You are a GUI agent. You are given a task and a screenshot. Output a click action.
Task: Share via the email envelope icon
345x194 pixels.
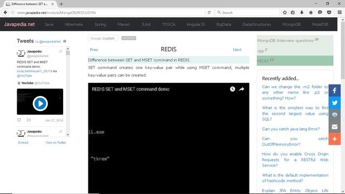point(335,127)
